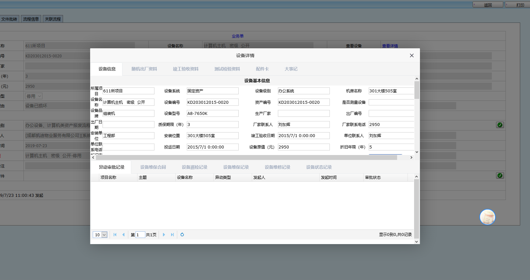Click the previous page arrow
Image resolution: width=530 pixels, height=280 pixels.
[x=123, y=235]
